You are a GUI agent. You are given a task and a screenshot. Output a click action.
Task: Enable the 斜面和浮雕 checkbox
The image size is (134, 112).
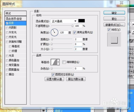(x=7, y=42)
